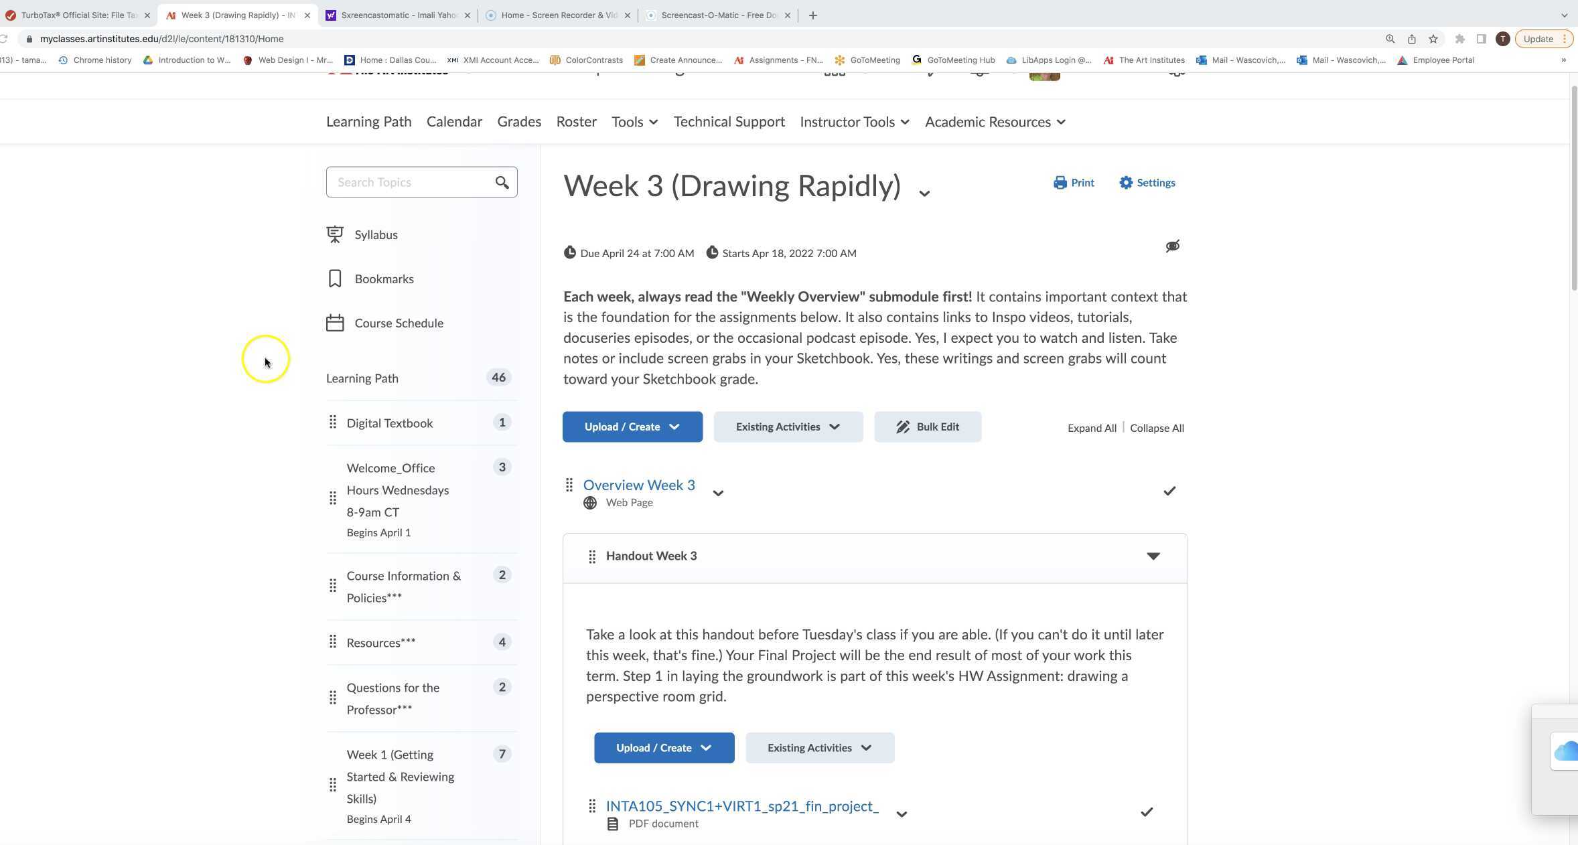Click the Print icon

click(1060, 183)
